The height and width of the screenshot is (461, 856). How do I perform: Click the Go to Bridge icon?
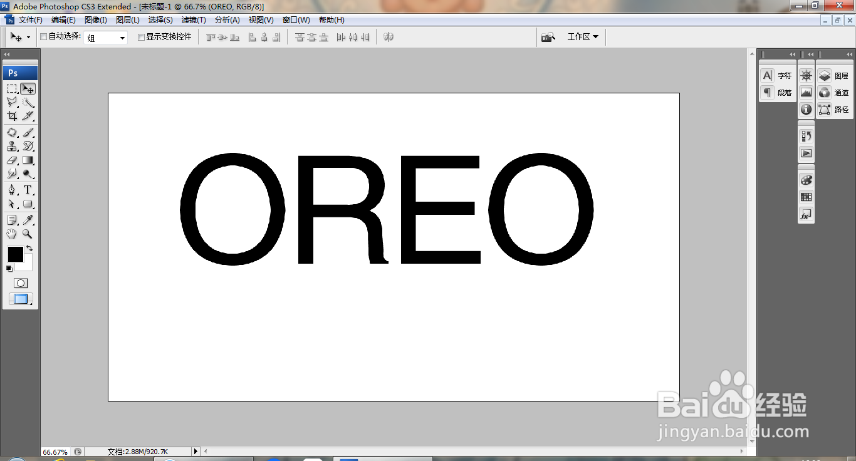(x=549, y=37)
